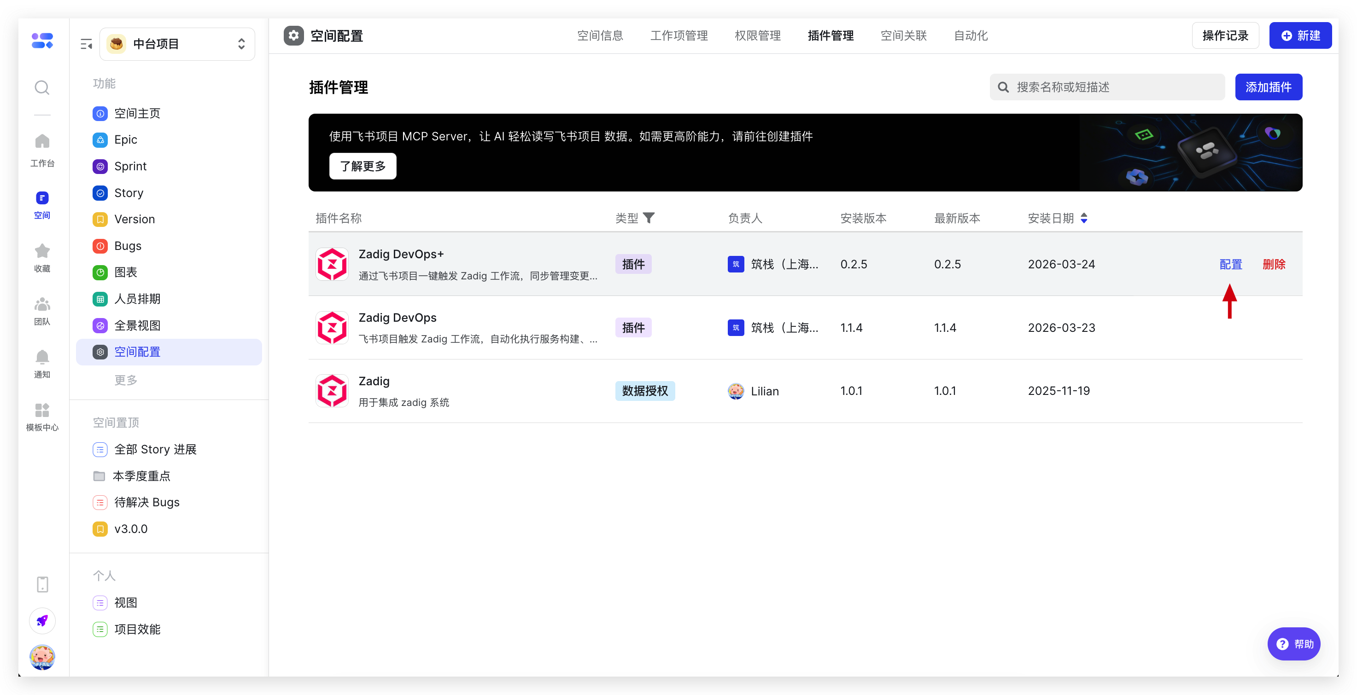Image resolution: width=1357 pixels, height=695 pixels.
Task: Delete the Zadig DevOps+ plugin
Action: point(1273,264)
